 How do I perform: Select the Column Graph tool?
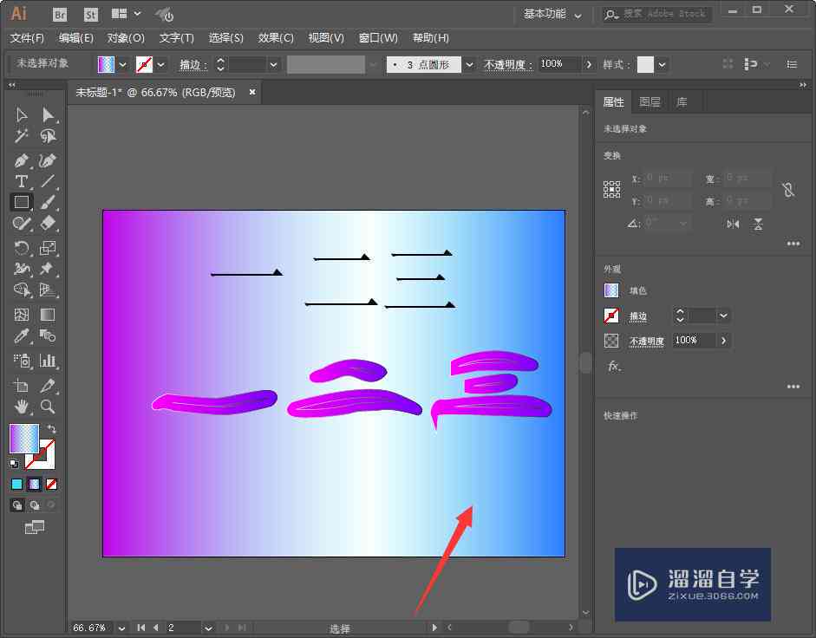pyautogui.click(x=48, y=360)
